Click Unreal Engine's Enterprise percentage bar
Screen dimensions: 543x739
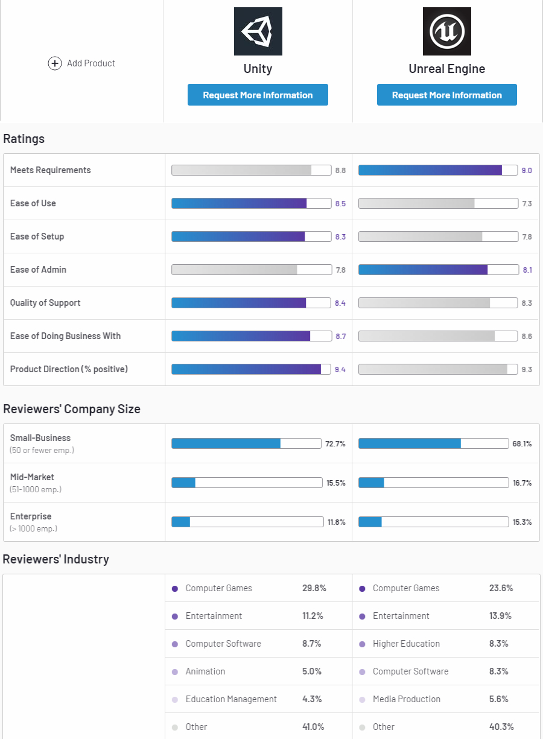tap(433, 522)
